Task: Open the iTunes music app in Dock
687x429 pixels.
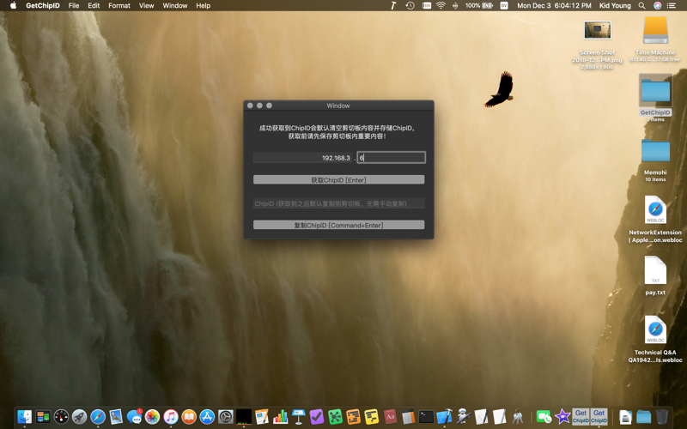Action: tap(171, 417)
